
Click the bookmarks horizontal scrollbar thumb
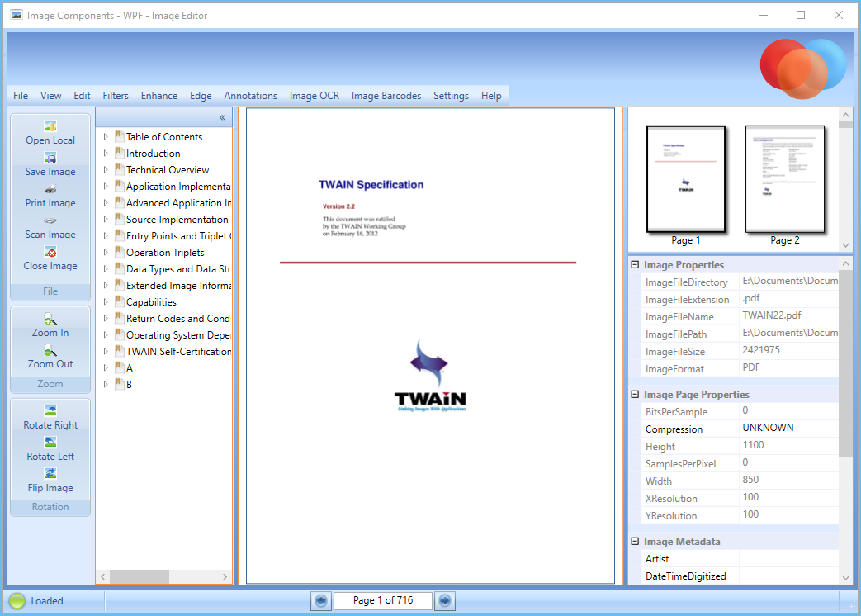click(x=139, y=576)
